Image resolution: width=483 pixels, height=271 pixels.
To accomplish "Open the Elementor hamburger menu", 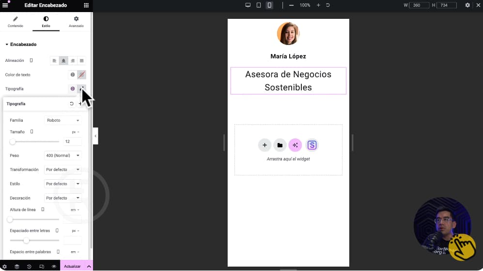I will pyautogui.click(x=5, y=5).
